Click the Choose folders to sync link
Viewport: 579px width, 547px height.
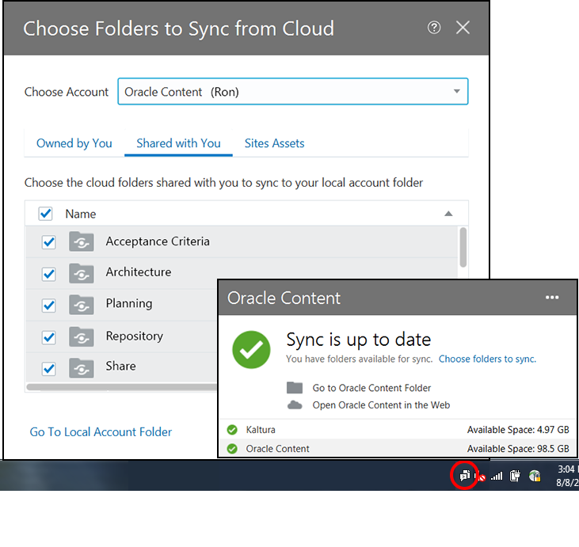pos(487,359)
